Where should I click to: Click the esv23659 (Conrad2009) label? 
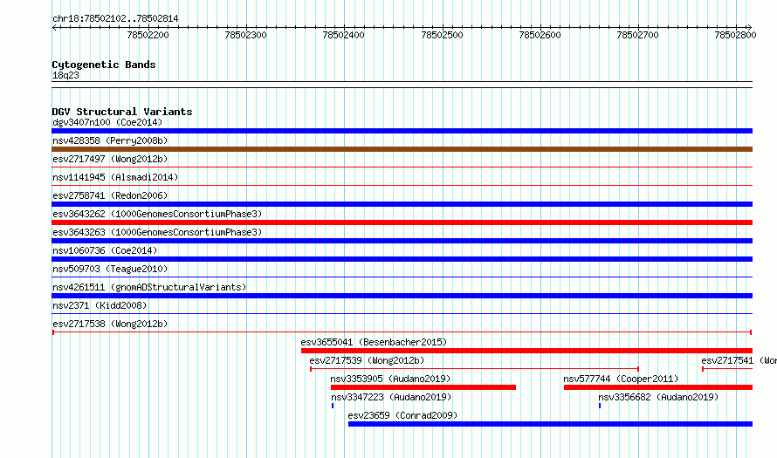tap(402, 415)
